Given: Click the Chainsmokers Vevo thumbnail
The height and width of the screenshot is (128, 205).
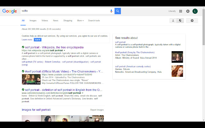Looking at the screenshot, I should point(177,57).
